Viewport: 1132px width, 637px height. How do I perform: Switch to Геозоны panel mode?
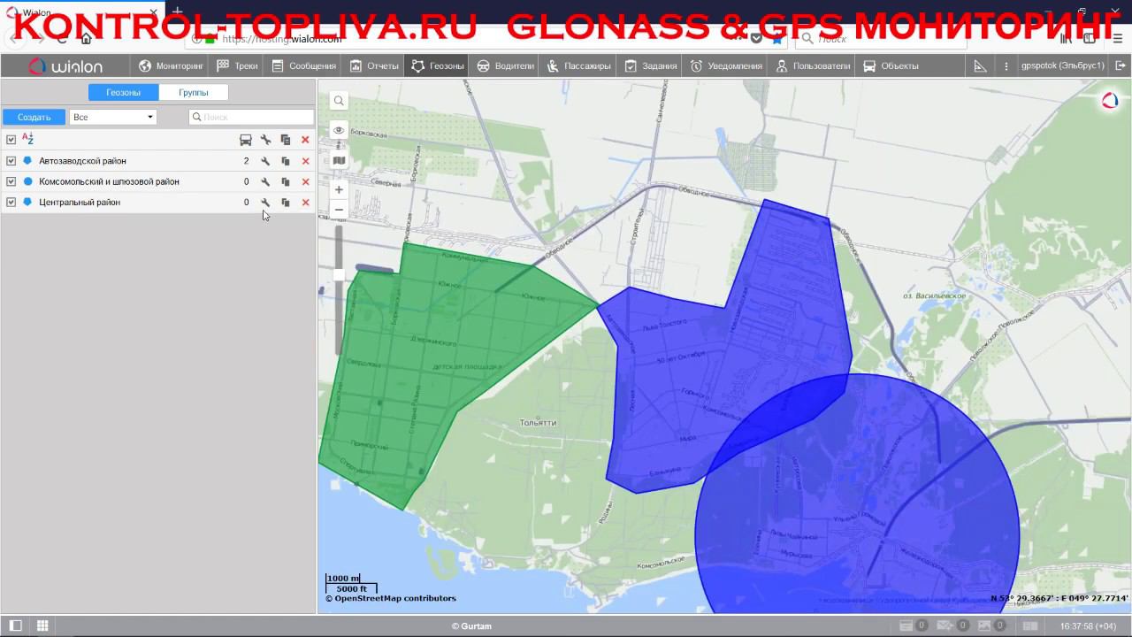click(123, 92)
